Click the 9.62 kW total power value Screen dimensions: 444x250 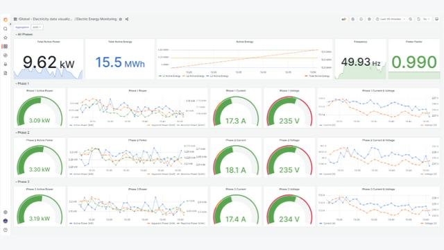[49, 62]
